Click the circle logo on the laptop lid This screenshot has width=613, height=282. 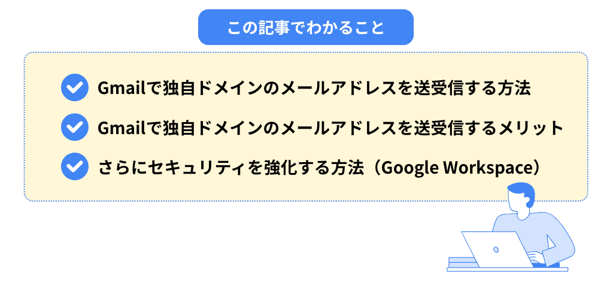(x=495, y=248)
